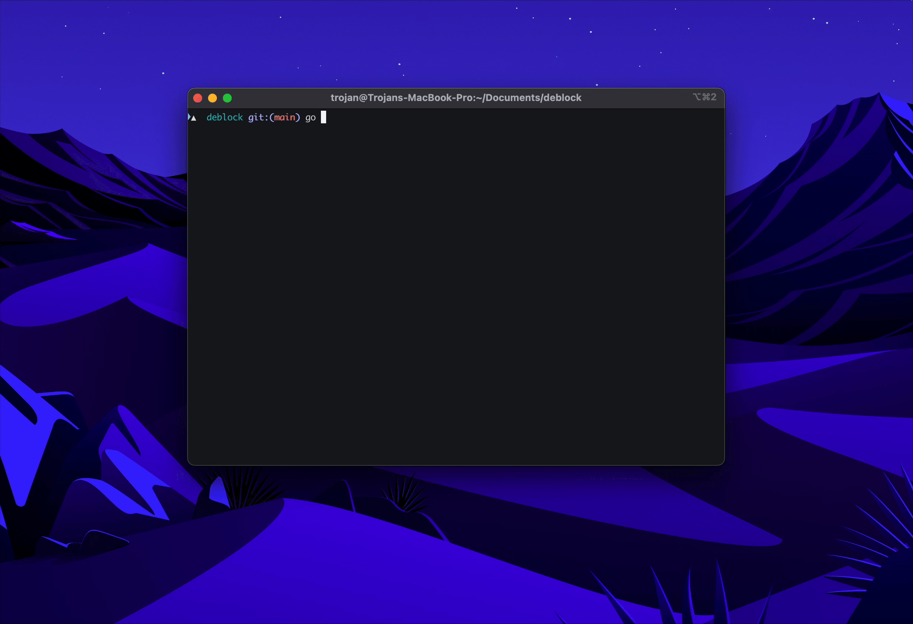
Task: Click the 'deblock' directory name in prompt
Action: (224, 117)
